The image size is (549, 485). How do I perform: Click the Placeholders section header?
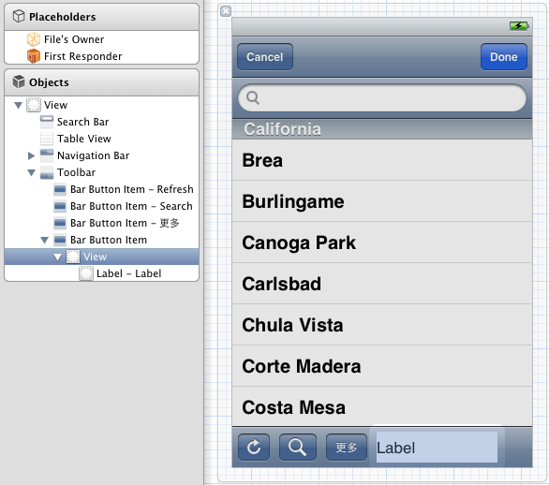pyautogui.click(x=101, y=17)
